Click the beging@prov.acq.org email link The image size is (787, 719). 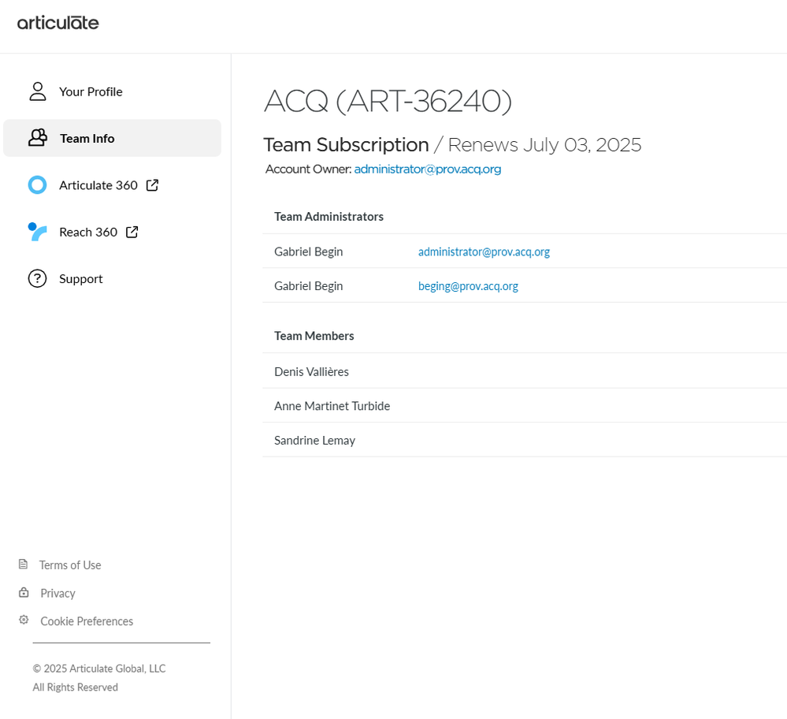(468, 286)
